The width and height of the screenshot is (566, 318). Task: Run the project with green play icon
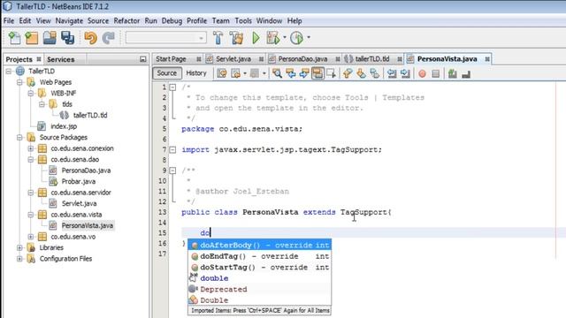[x=256, y=37]
